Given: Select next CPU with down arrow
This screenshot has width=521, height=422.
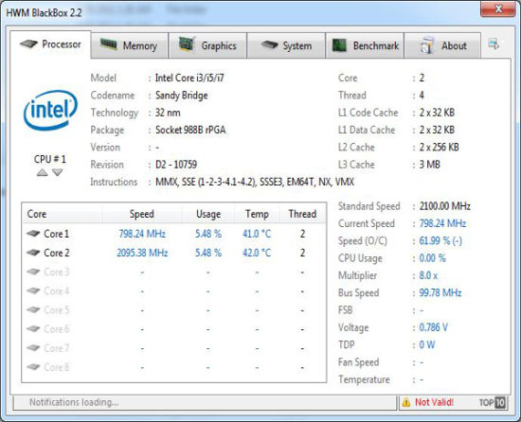Looking at the screenshot, I should (57, 172).
